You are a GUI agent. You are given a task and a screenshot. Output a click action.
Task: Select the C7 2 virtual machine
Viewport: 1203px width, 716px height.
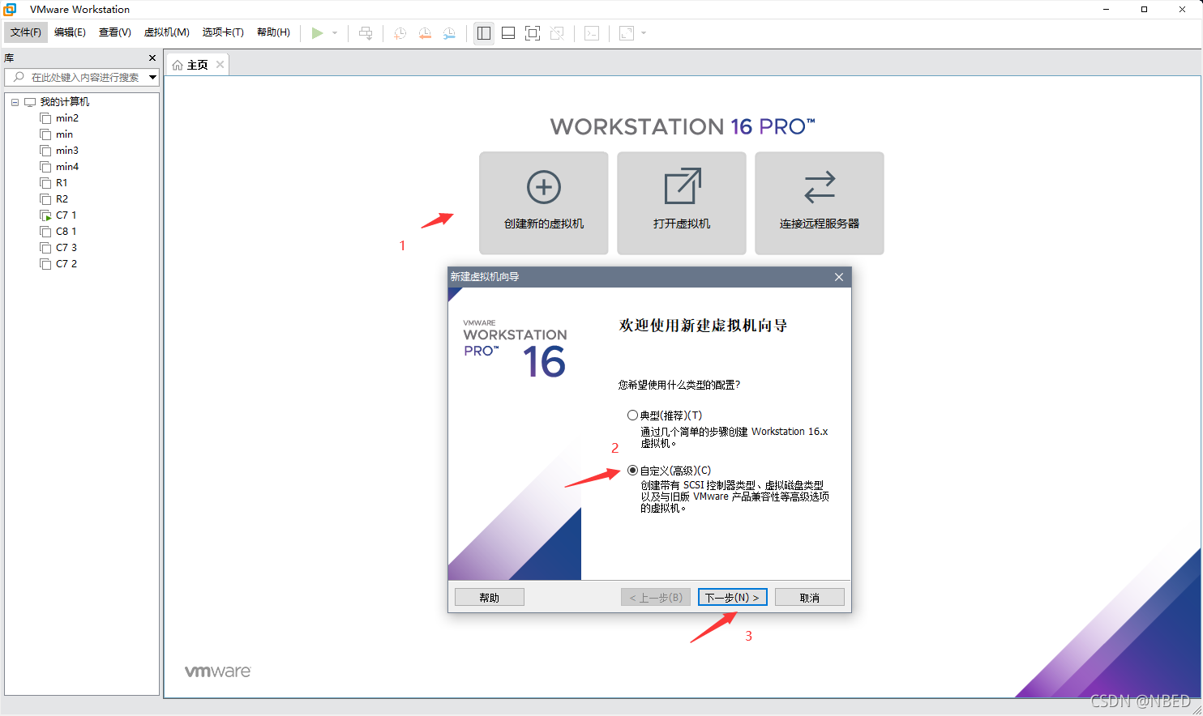[x=66, y=264]
